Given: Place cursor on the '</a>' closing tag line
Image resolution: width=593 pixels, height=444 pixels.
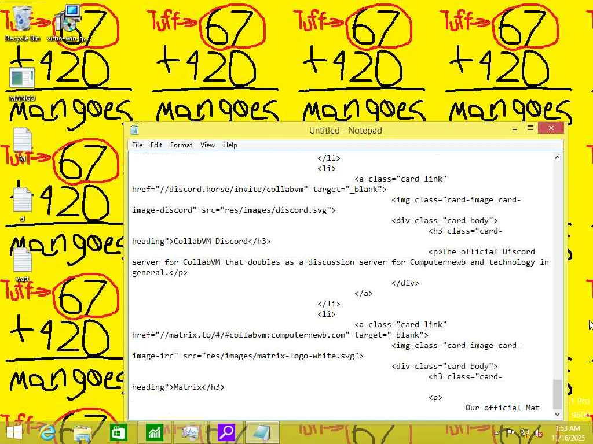Looking at the screenshot, I should click(364, 293).
